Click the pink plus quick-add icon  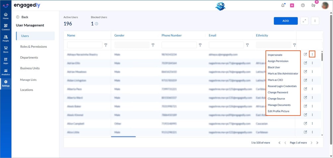pyautogui.click(x=292, y=6)
